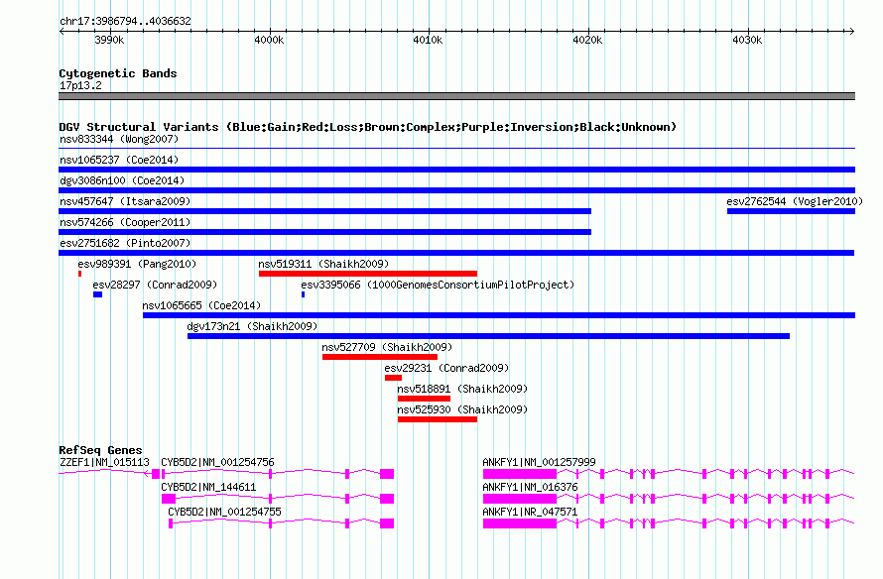Click the 4010k ruler mark
Image resolution: width=883 pixels, height=579 pixels.
[428, 40]
